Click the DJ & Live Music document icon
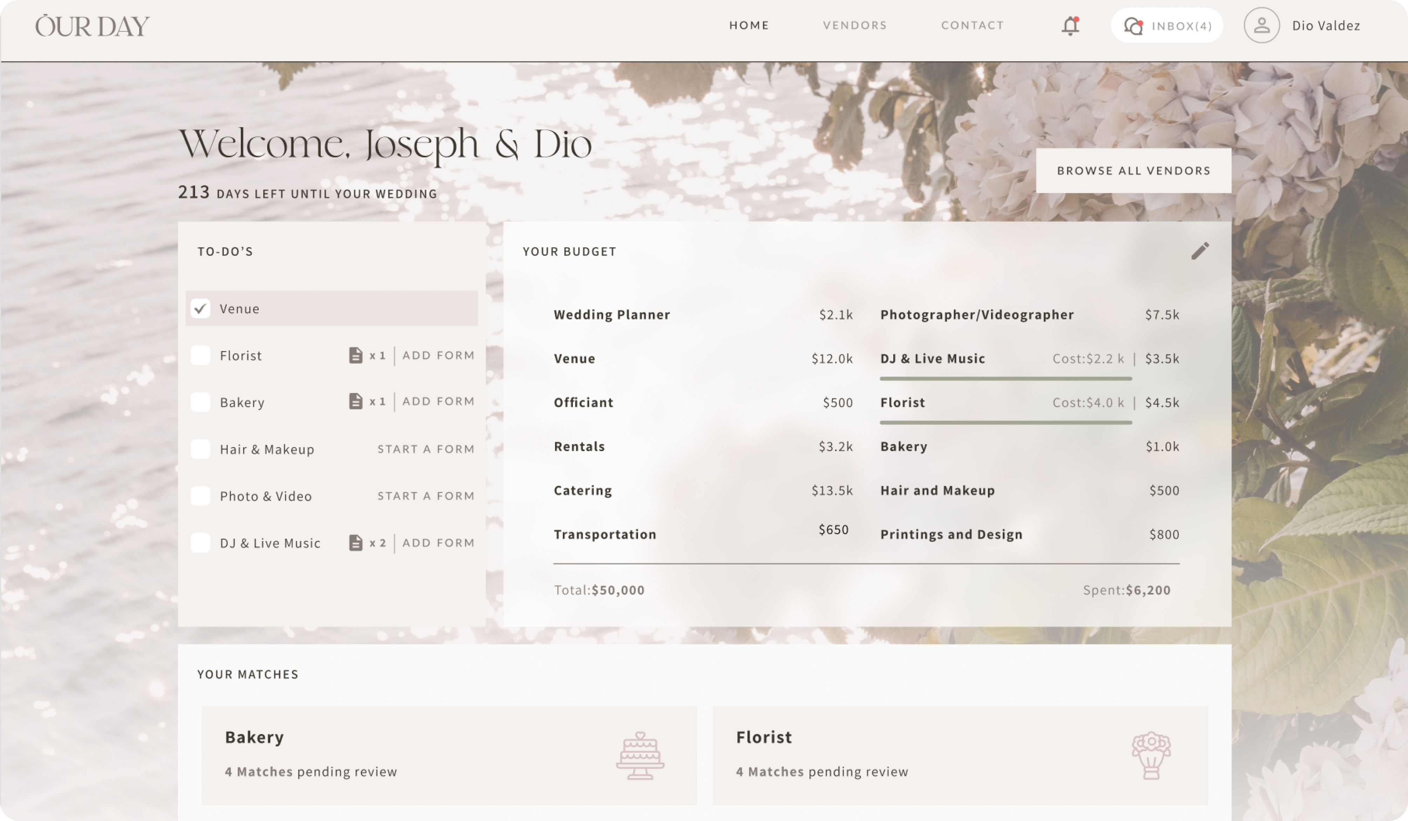1408x821 pixels. (x=356, y=543)
